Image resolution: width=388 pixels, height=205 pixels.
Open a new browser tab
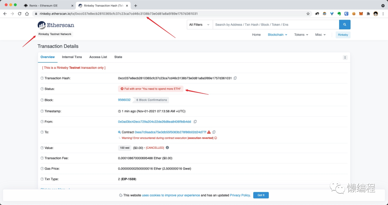click(135, 6)
